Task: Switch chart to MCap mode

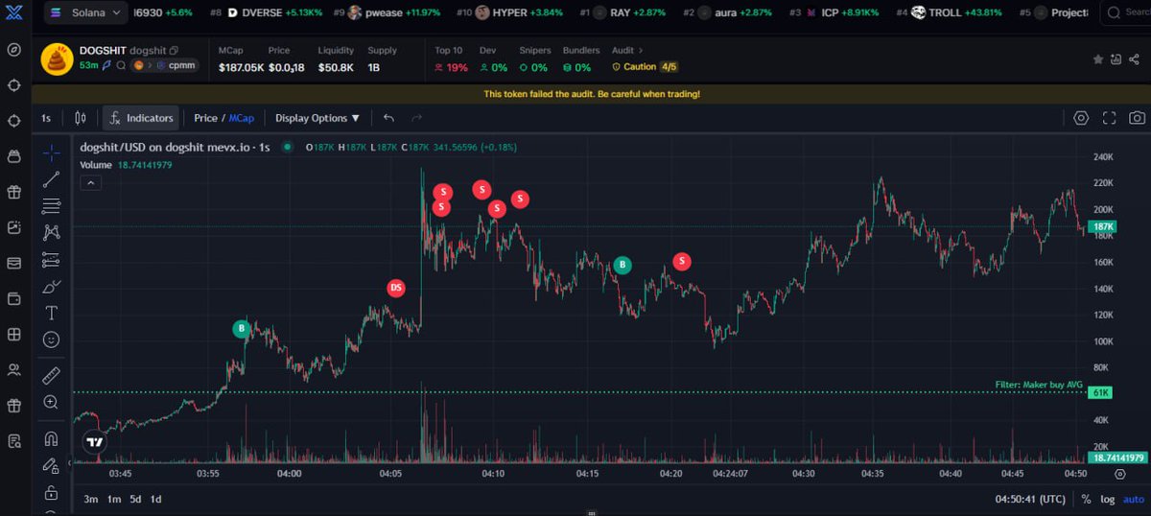Action: pyautogui.click(x=241, y=118)
